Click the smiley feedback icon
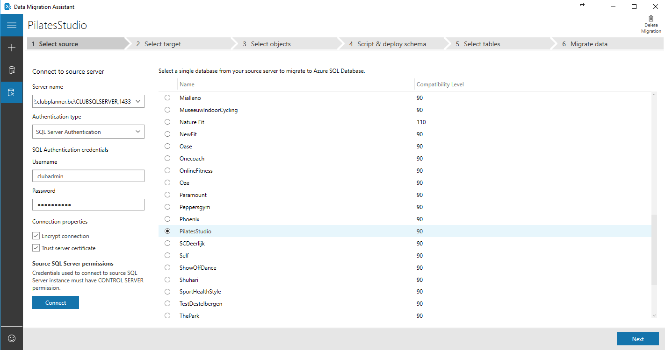This screenshot has height=350, width=665. point(12,338)
